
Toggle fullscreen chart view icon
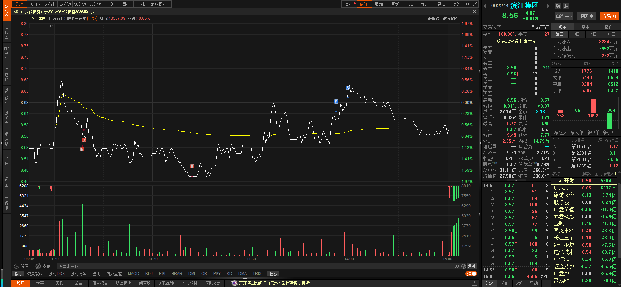pos(475,4)
